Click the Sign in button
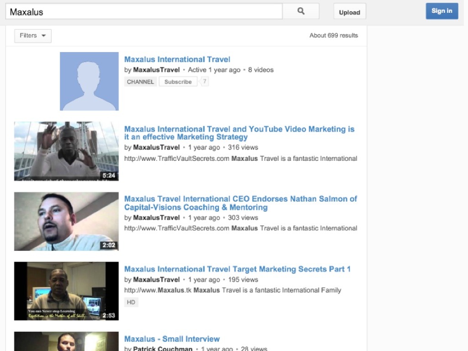 coord(441,11)
